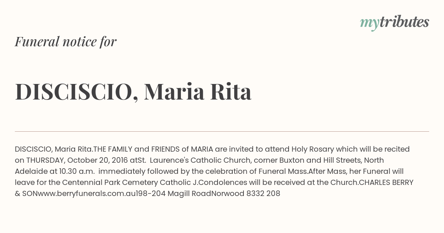Image resolution: width=444 pixels, height=233 pixels.
Task: Click the mytributes logo
Action: [x=394, y=23]
